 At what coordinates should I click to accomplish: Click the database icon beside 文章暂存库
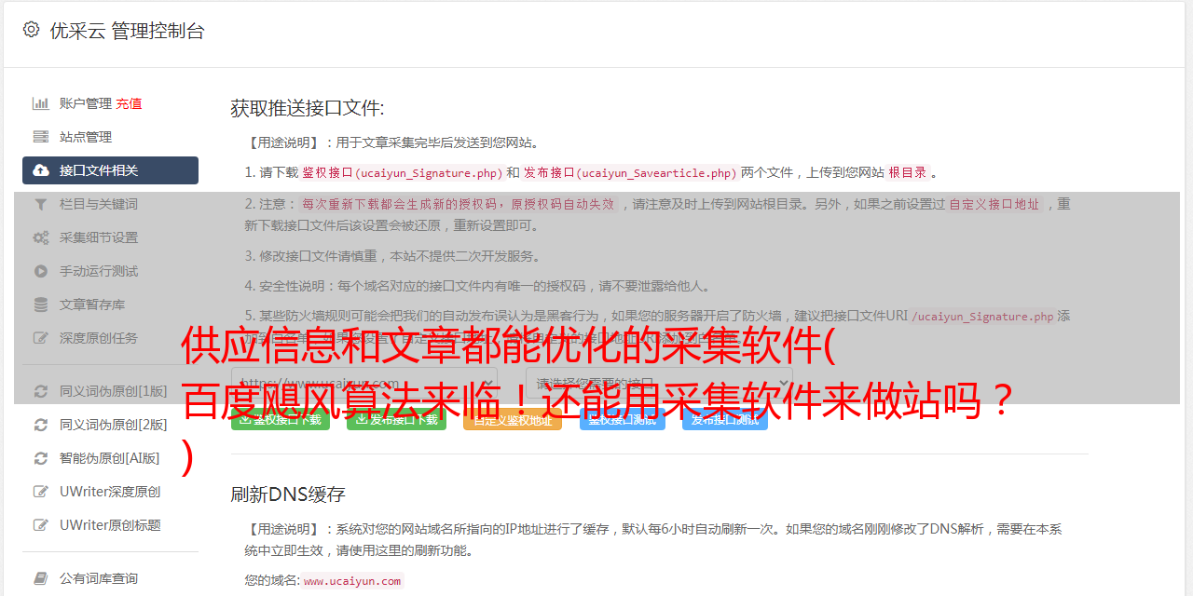pyautogui.click(x=41, y=305)
